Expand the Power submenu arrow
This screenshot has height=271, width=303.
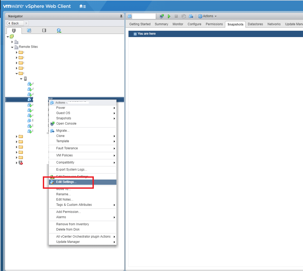pyautogui.click(x=114, y=108)
